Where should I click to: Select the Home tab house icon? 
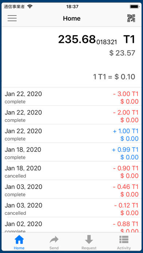(x=19, y=240)
